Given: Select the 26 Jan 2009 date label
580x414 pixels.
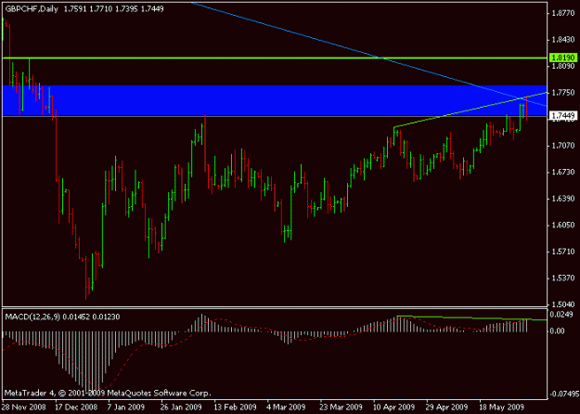Looking at the screenshot, I should [181, 407].
